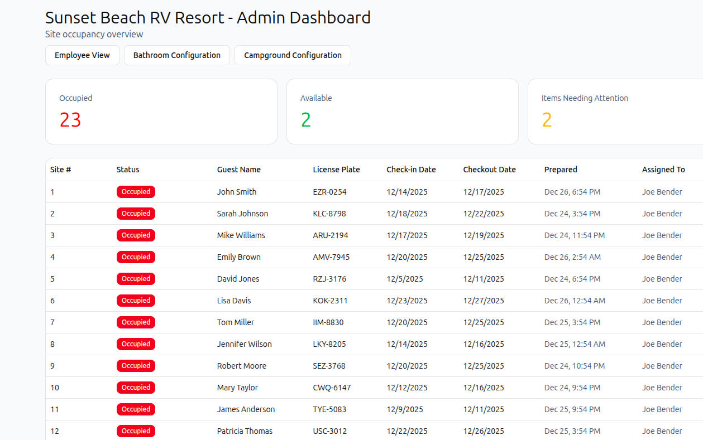Click the Status column header

click(x=128, y=170)
